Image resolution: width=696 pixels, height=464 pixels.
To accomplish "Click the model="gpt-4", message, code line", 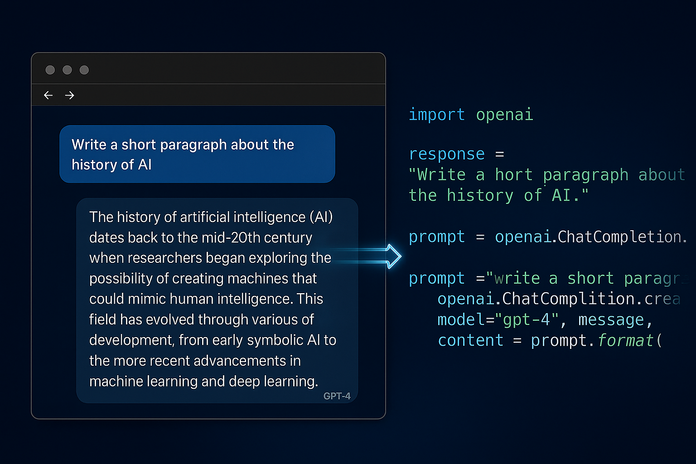I will (x=545, y=320).
